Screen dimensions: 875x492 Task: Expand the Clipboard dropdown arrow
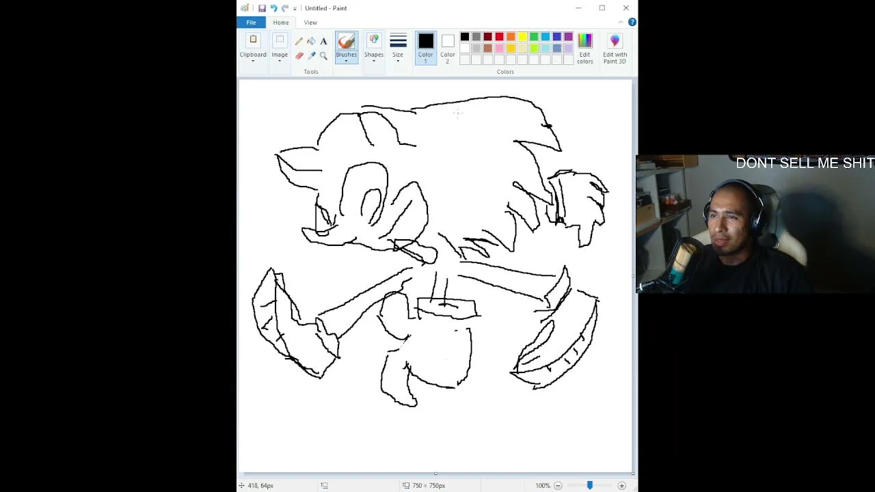(x=253, y=61)
